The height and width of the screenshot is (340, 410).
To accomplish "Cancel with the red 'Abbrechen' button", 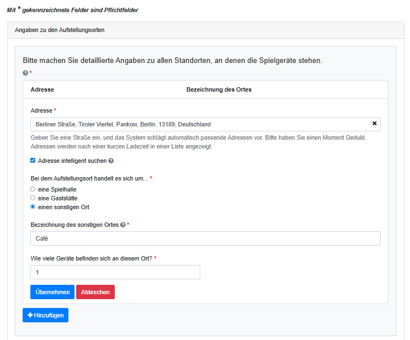I will [95, 292].
